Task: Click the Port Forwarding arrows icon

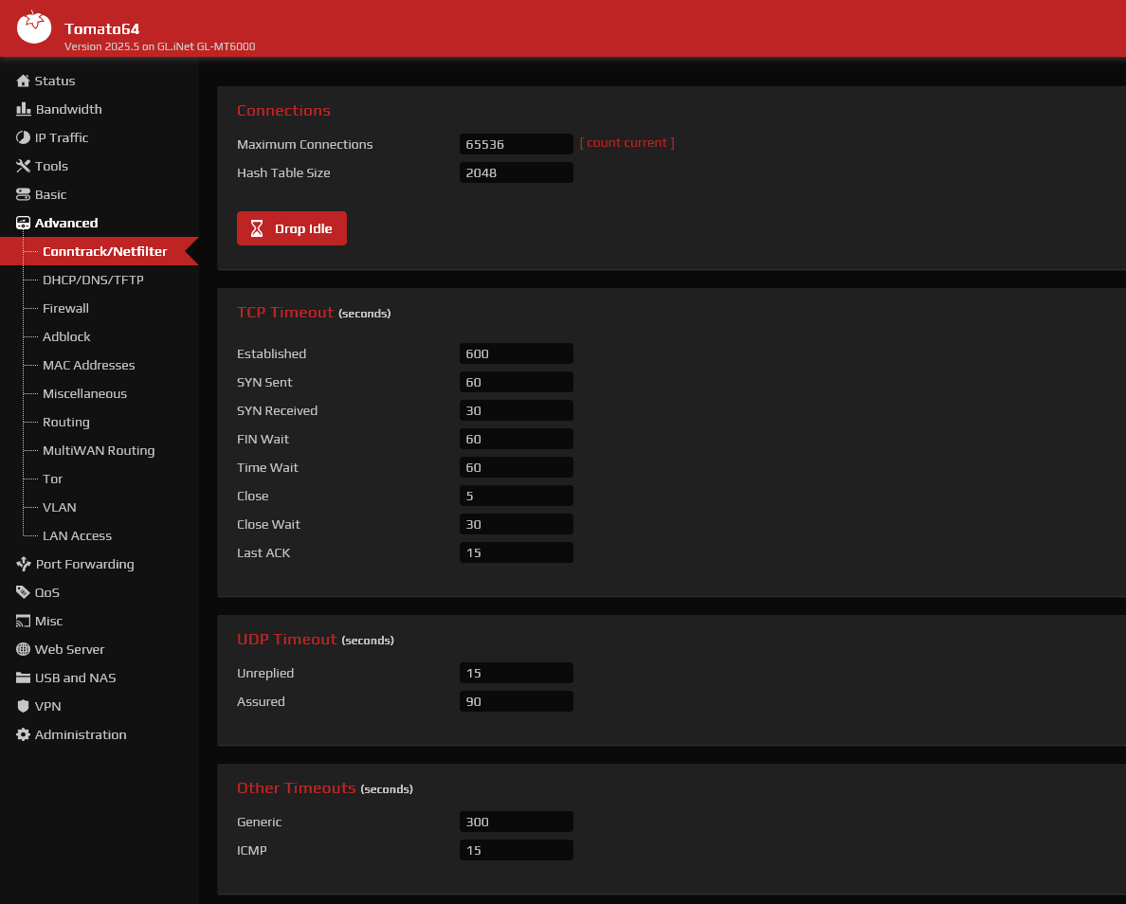Action: click(23, 564)
